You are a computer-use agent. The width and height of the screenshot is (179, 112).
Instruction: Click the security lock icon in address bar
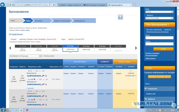pyautogui.click(x=54, y=5)
